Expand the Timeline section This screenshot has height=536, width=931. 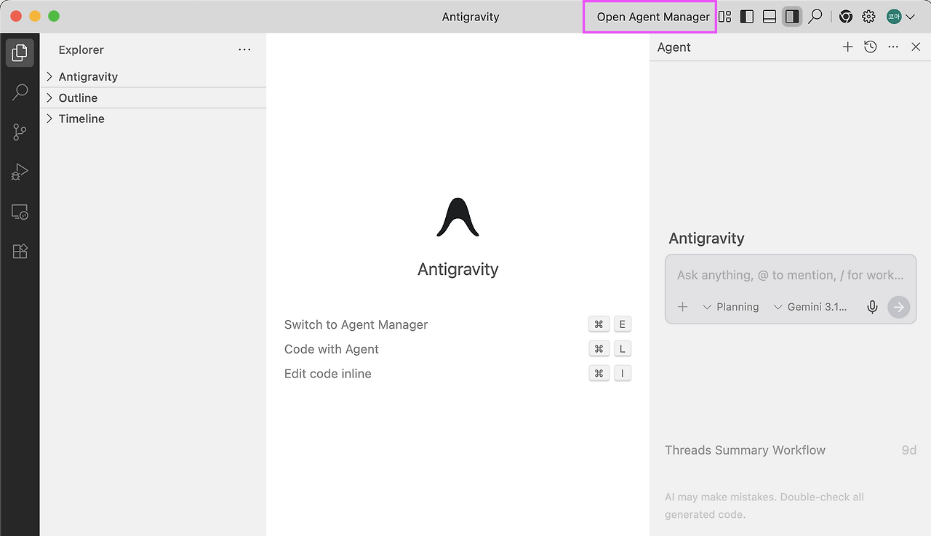click(x=153, y=119)
